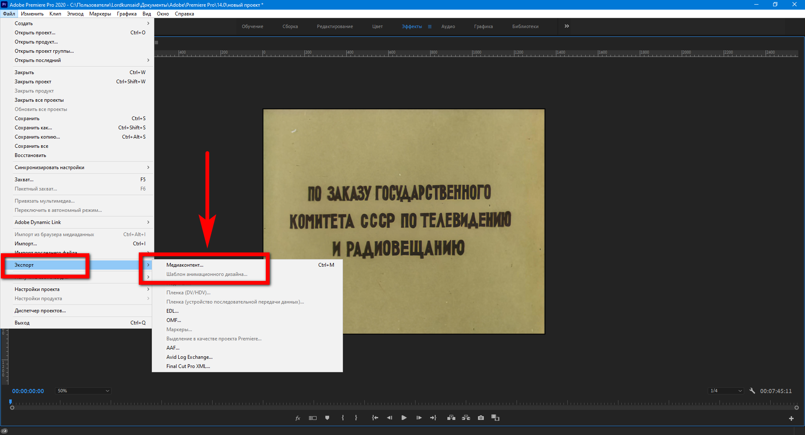Switch to the Цвет workspace tab

click(x=377, y=26)
